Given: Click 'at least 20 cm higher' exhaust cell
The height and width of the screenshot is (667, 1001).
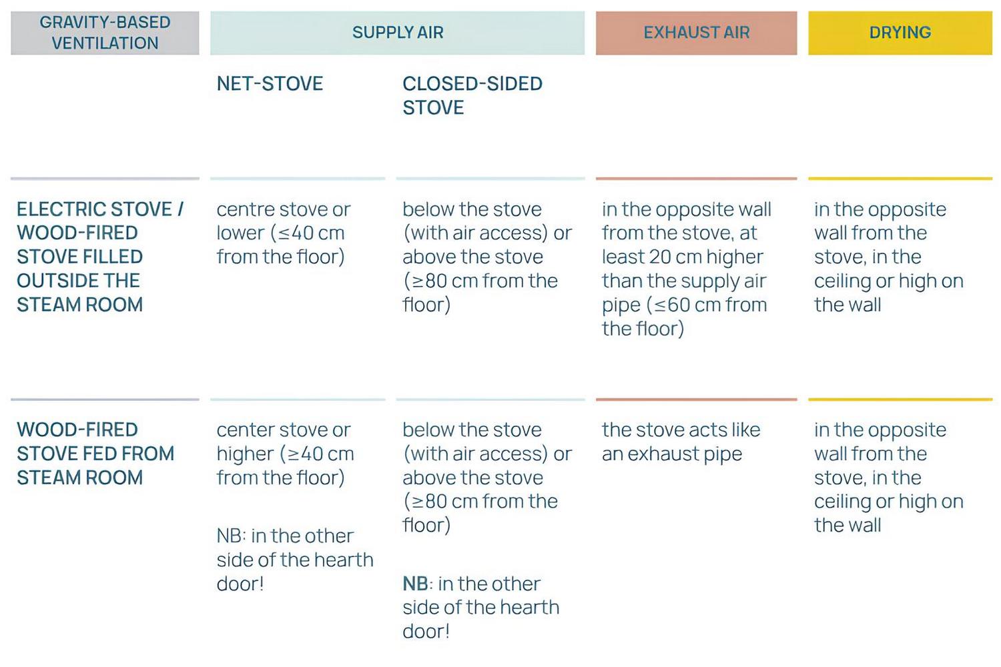Looking at the screenshot, I should click(686, 269).
